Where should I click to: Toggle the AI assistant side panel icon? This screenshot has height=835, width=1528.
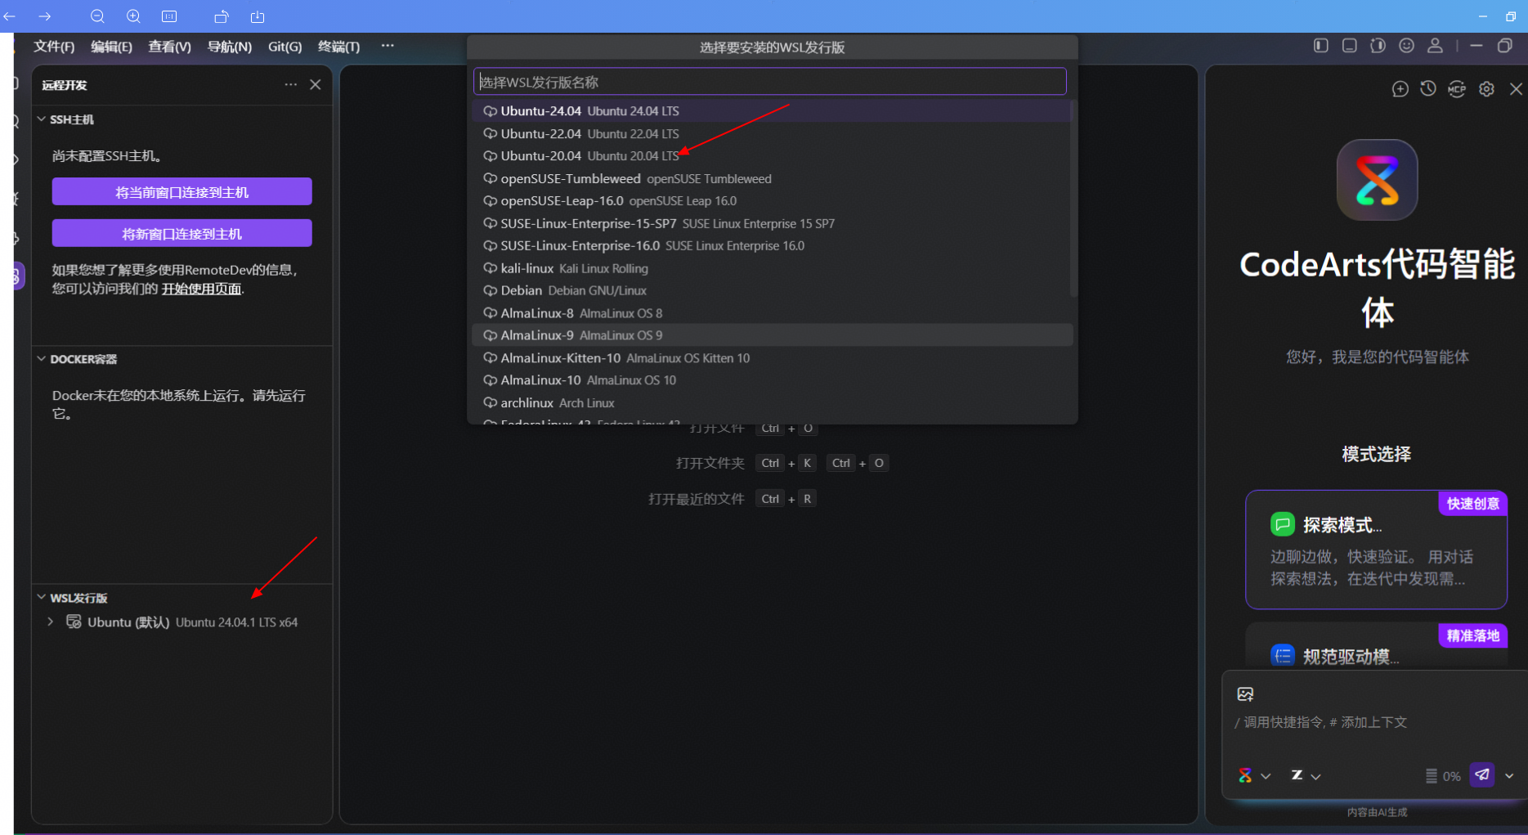coord(1378,46)
